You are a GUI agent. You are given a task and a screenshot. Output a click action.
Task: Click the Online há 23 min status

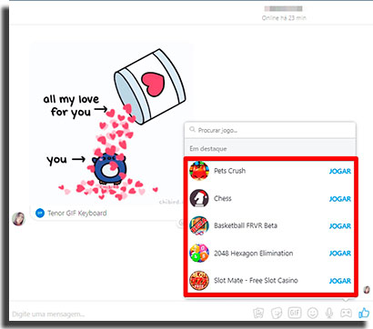pyautogui.click(x=284, y=18)
